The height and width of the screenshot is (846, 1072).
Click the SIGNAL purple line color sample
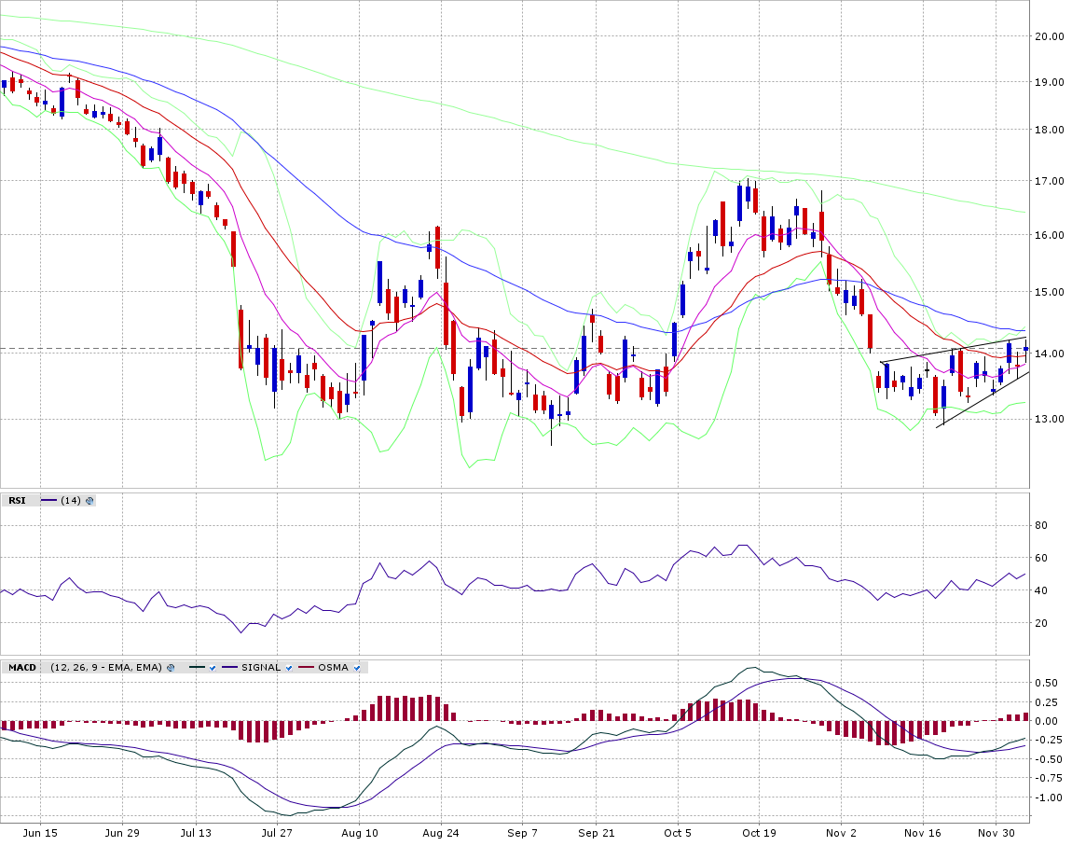point(229,668)
